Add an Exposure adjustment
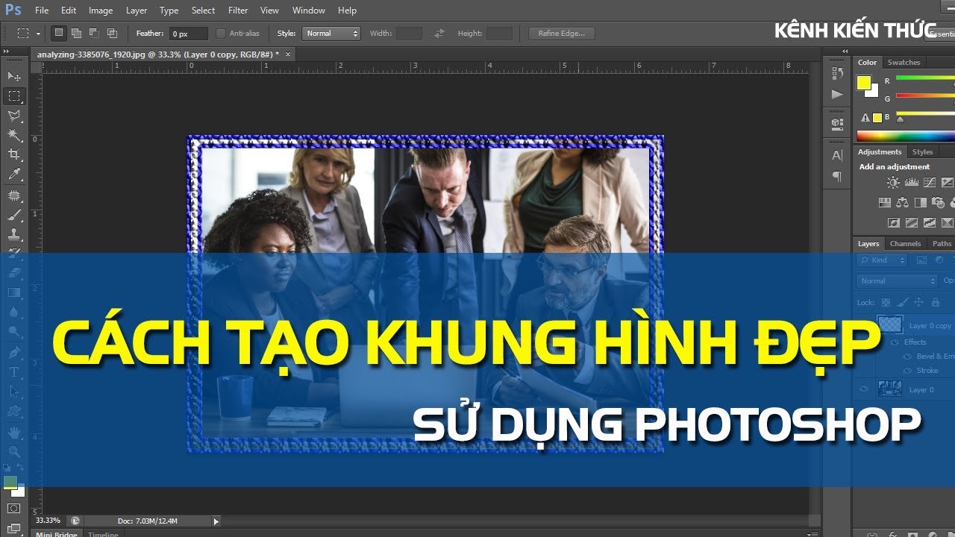The image size is (955, 537). tap(948, 182)
